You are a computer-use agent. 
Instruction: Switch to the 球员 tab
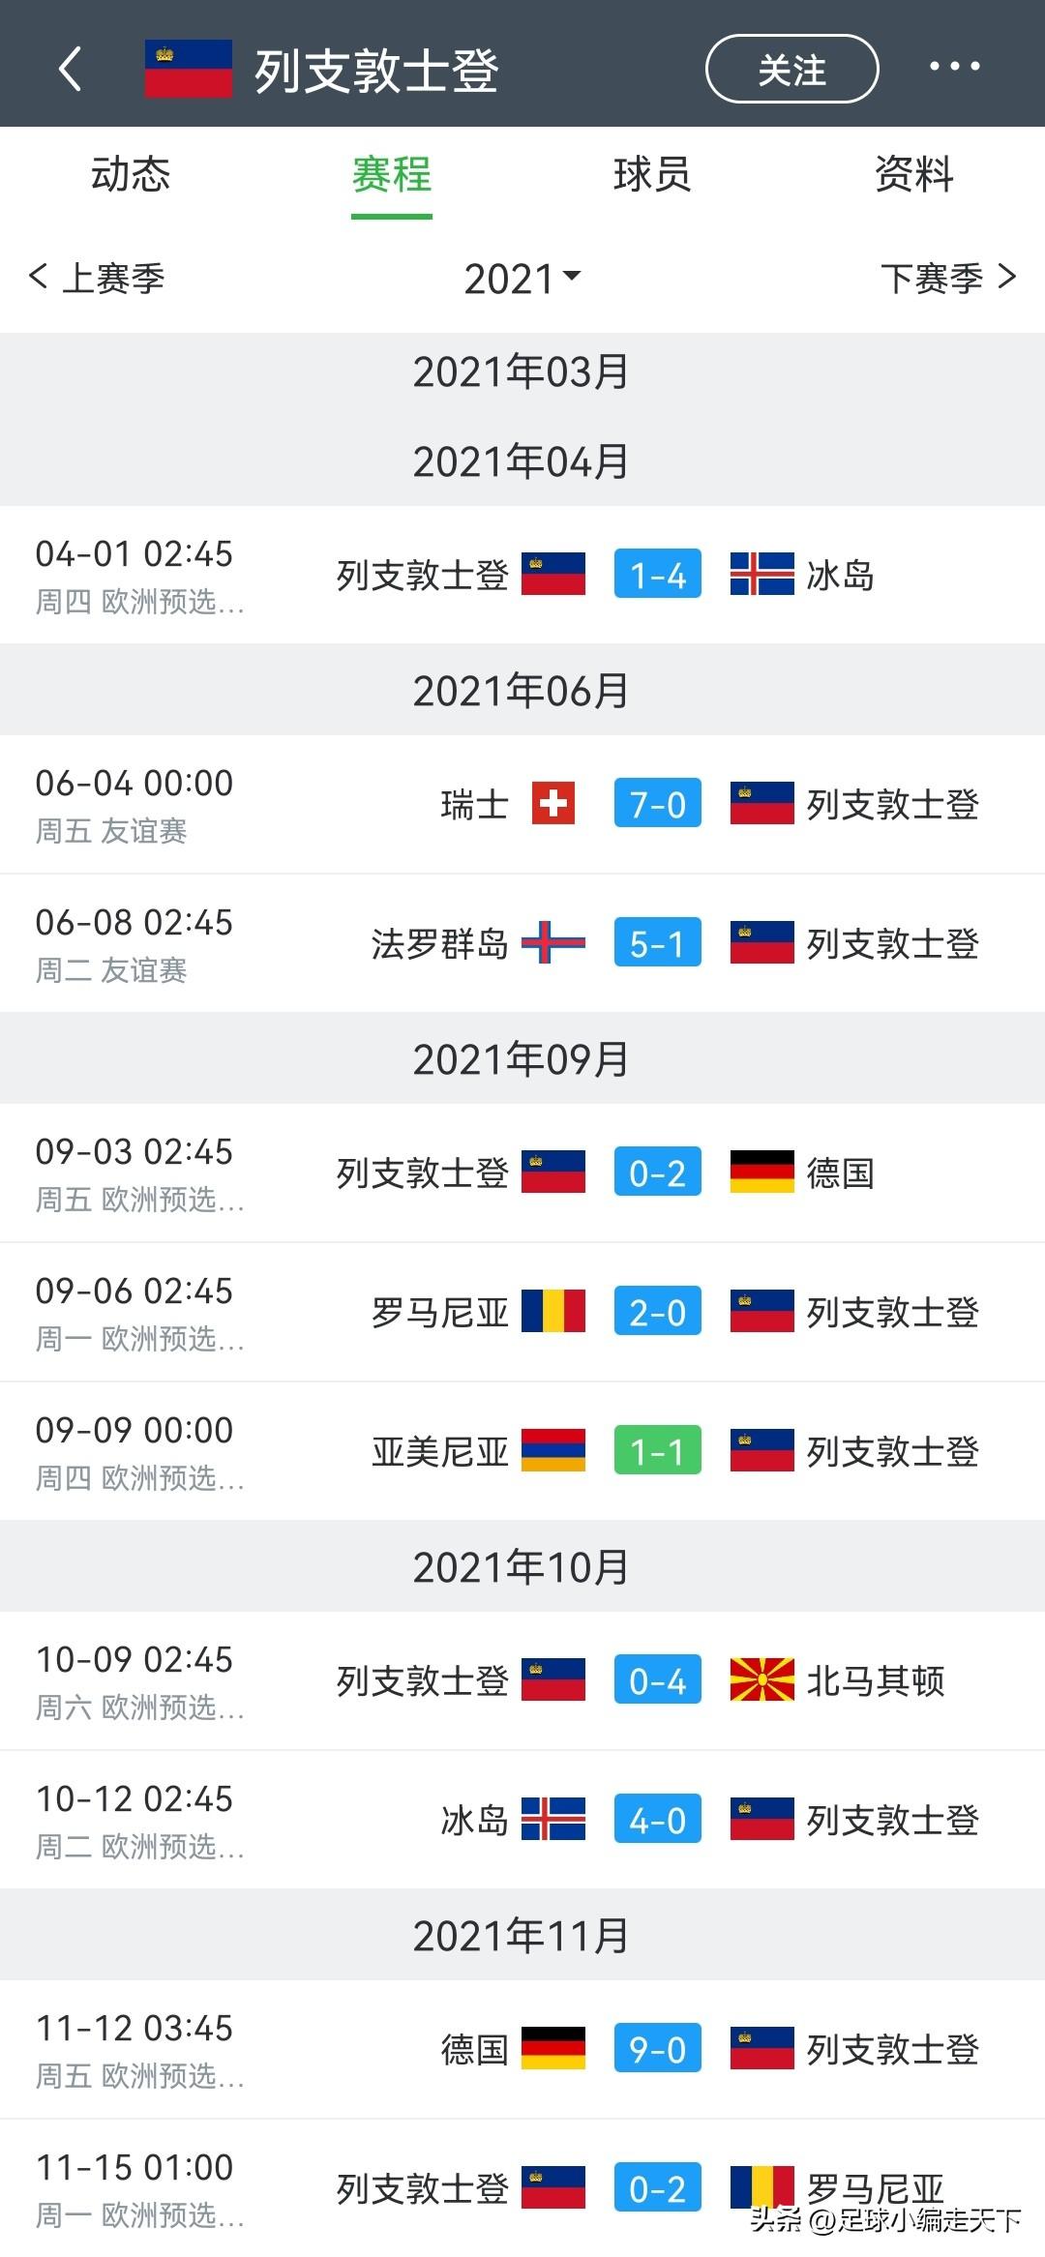tap(652, 175)
